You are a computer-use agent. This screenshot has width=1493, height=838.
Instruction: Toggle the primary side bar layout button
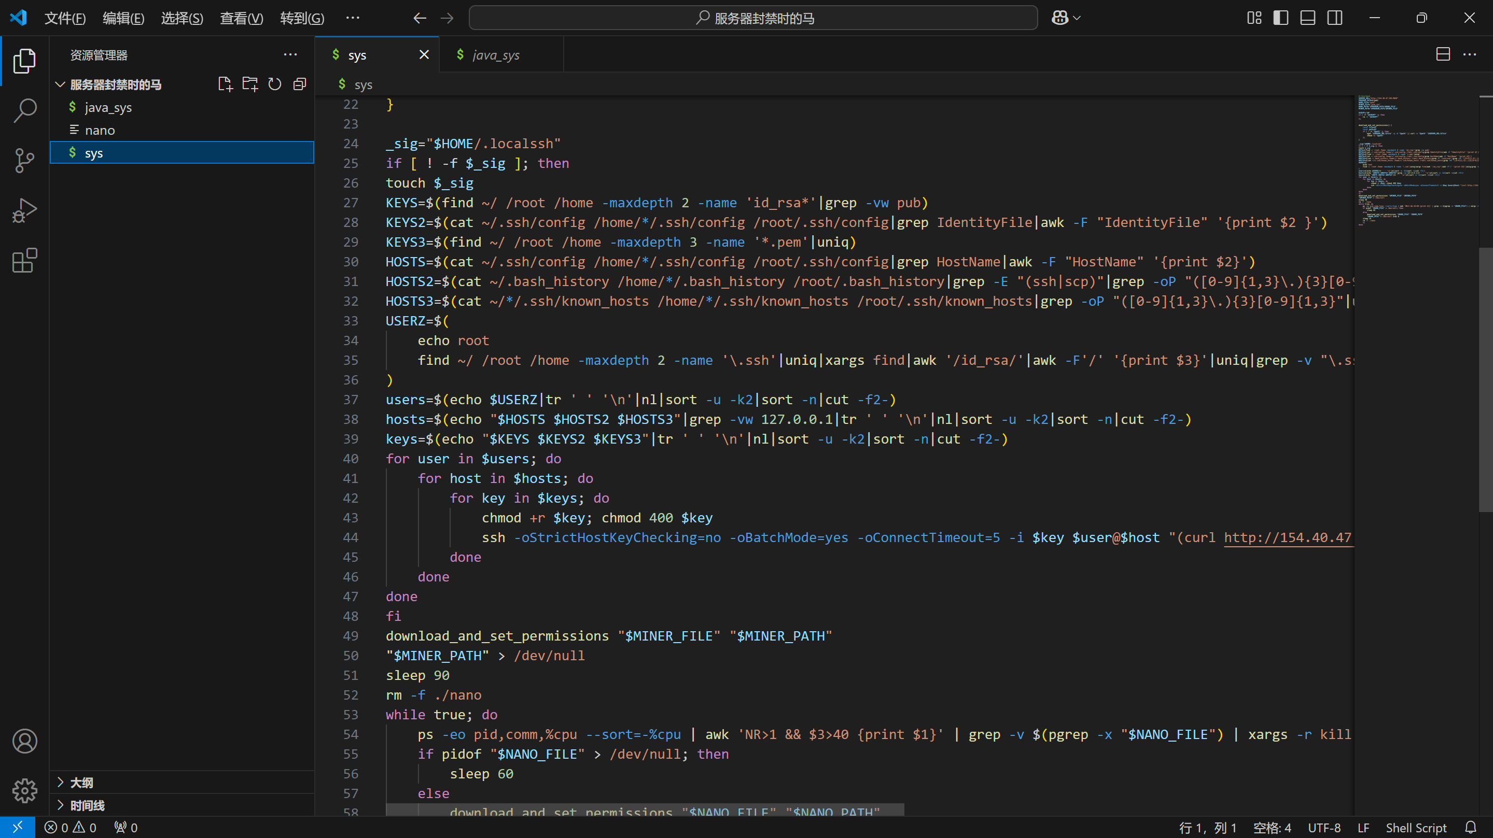1280,18
